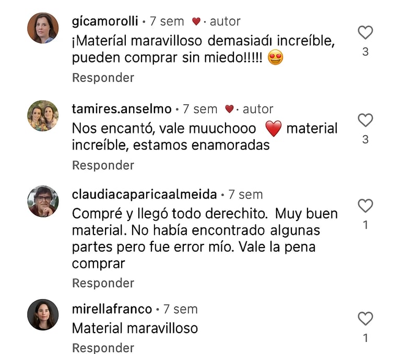Open claudiacaparicaalmeida's profile avatar

[x=43, y=201]
